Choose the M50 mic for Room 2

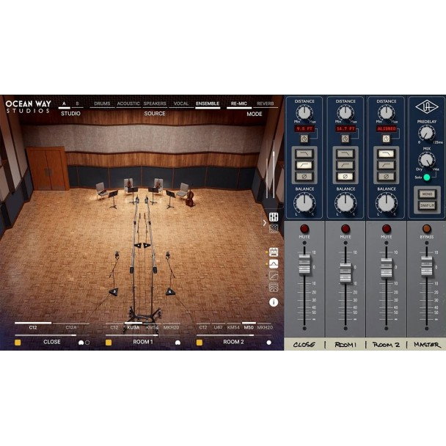[x=249, y=327]
